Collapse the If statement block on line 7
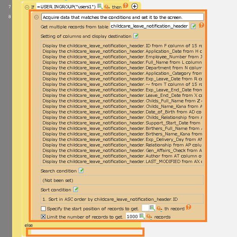Viewport: 237px width, 237px height. tap(27, 7)
